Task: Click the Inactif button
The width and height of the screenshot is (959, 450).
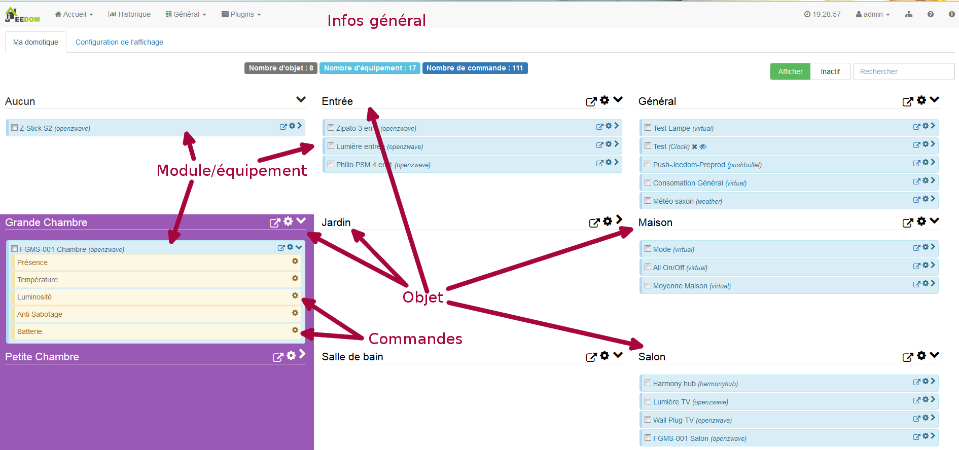Action: pyautogui.click(x=830, y=71)
